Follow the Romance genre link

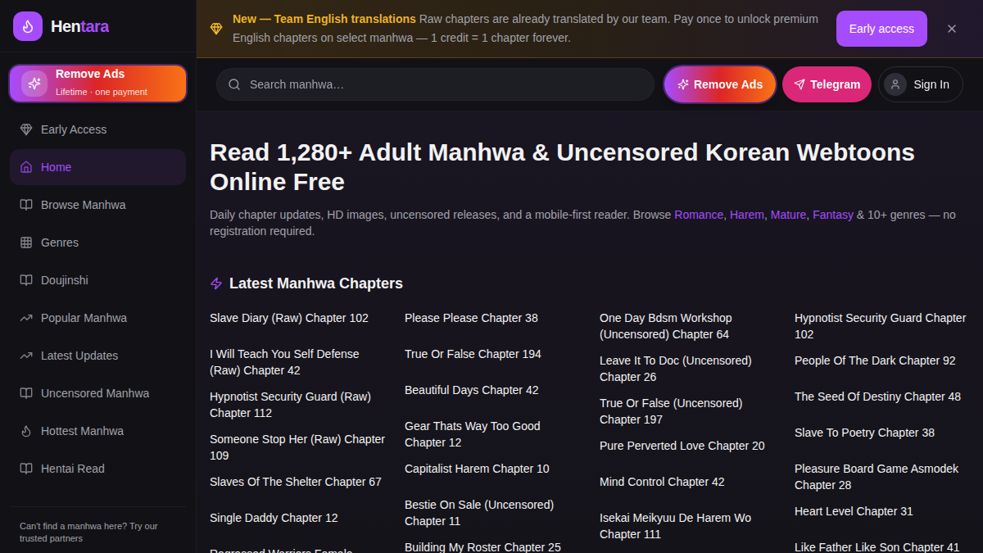(x=699, y=215)
